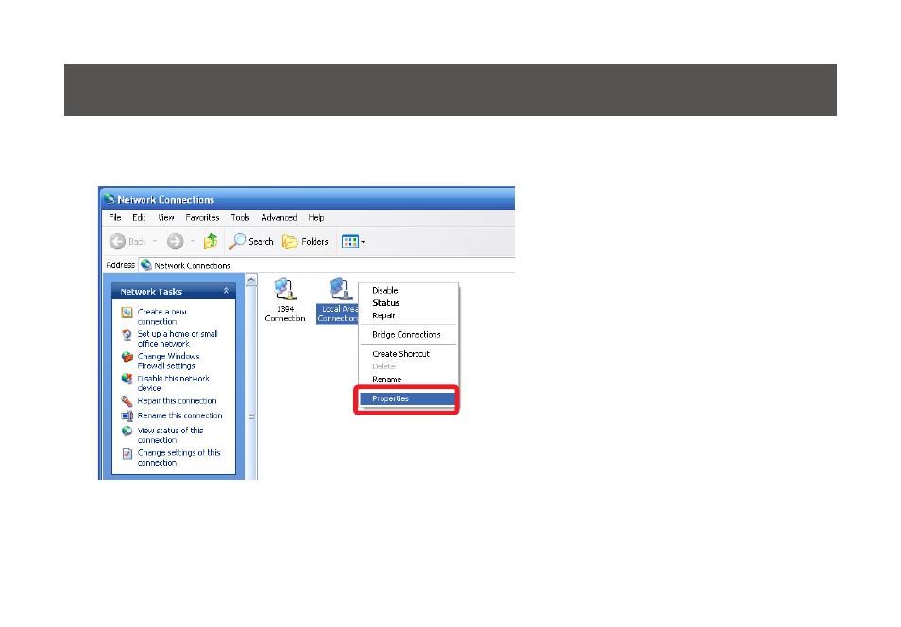901x627 pixels.
Task: Toggle the Folders pane button
Action: 305,242
